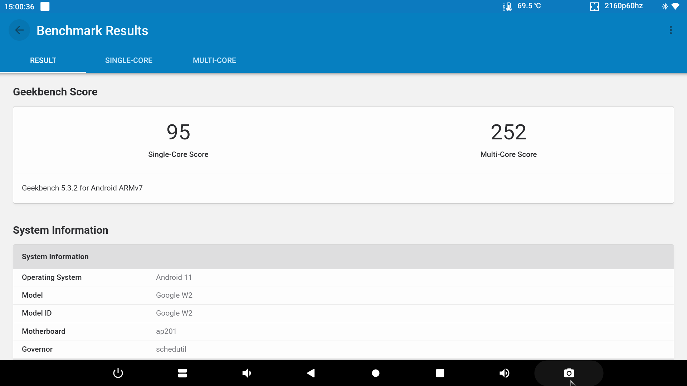Switch to the SINGLE-CORE tab
The width and height of the screenshot is (687, 386).
pyautogui.click(x=129, y=60)
